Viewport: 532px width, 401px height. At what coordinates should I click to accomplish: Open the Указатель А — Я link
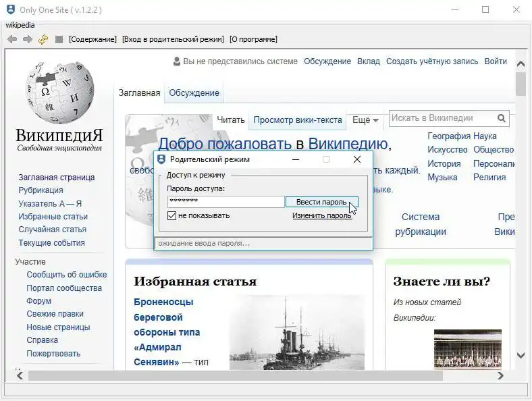[x=50, y=204]
